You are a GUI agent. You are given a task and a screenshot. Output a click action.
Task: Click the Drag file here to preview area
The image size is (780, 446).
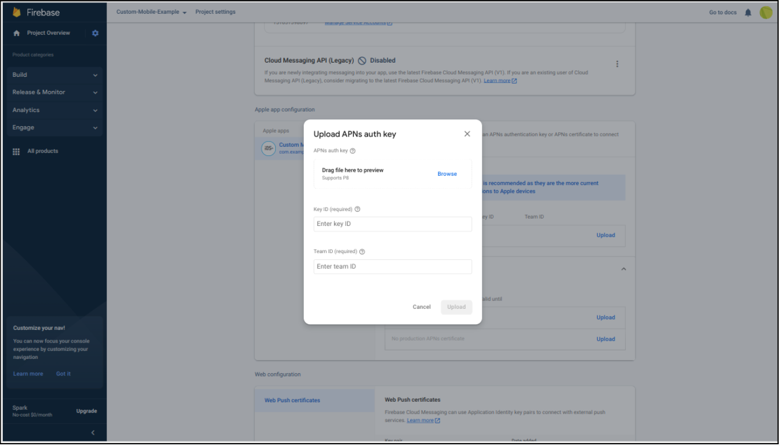click(393, 174)
